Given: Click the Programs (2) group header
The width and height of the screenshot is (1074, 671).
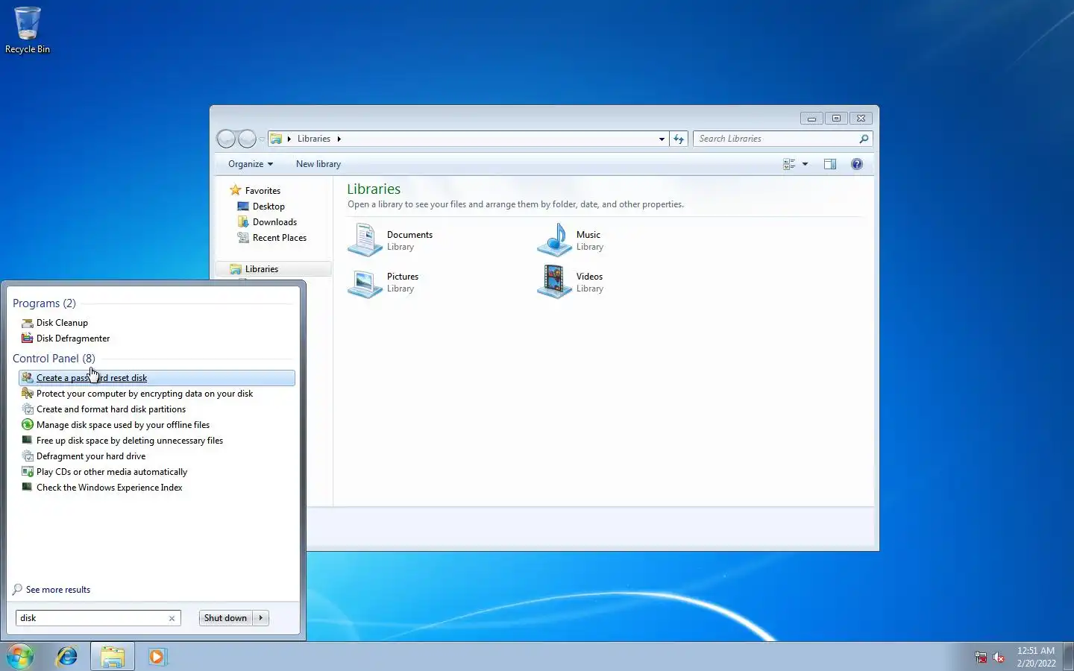Looking at the screenshot, I should pyautogui.click(x=44, y=303).
